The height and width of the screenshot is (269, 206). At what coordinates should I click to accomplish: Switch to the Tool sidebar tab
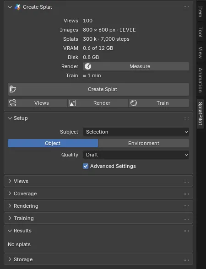point(200,32)
